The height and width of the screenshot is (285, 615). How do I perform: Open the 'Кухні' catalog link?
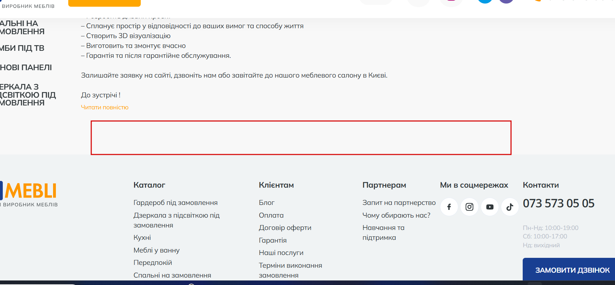point(142,238)
